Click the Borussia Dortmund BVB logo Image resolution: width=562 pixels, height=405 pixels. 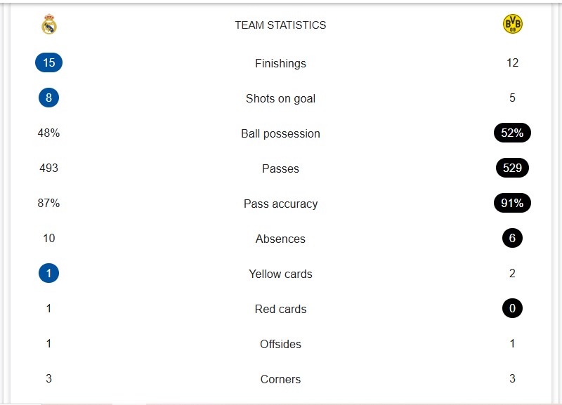point(512,25)
